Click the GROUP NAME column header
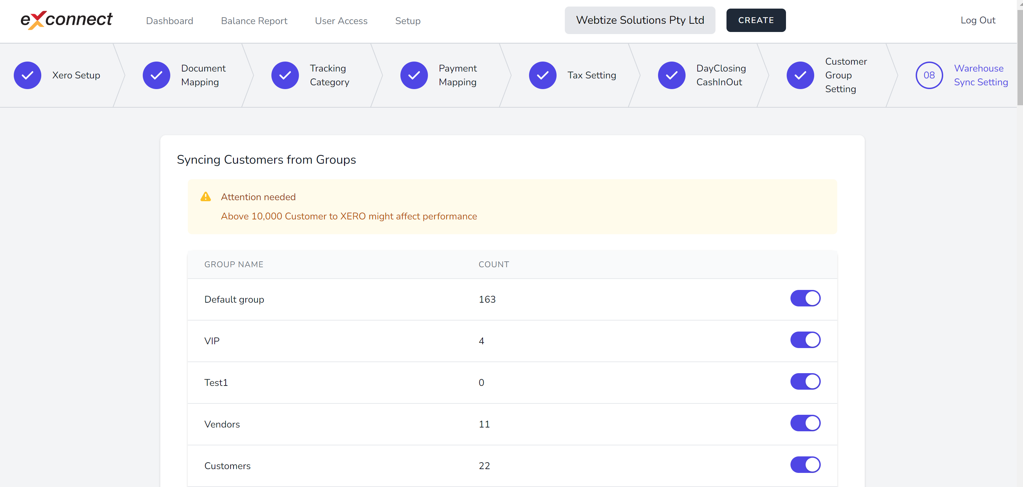 pos(234,264)
